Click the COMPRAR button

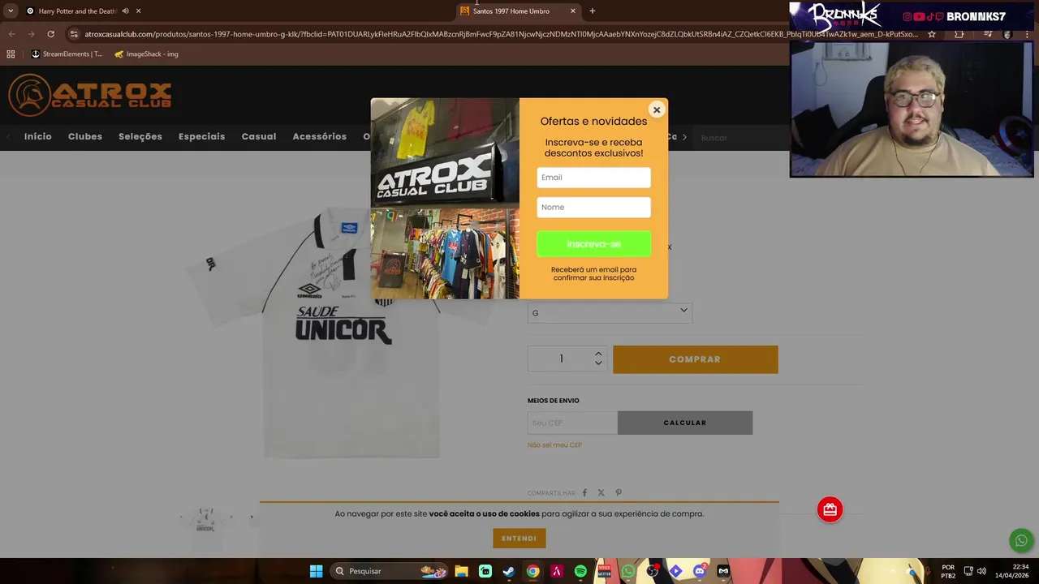(x=695, y=359)
